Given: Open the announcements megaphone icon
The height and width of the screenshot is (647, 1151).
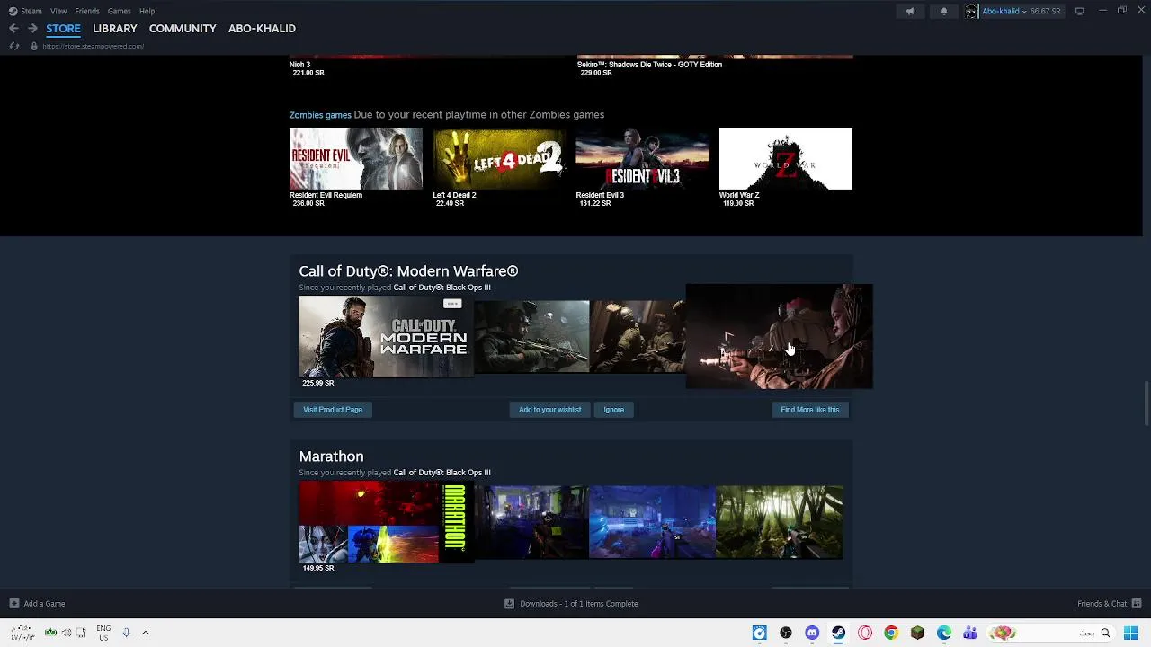Looking at the screenshot, I should (910, 11).
